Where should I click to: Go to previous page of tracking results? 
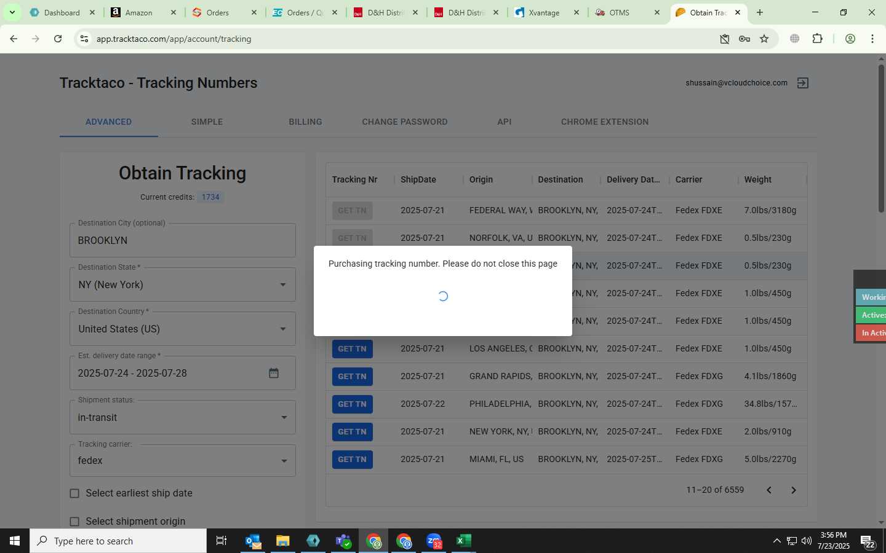[x=768, y=490]
